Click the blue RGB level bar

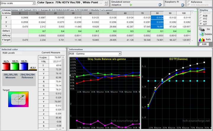[x=24, y=66]
